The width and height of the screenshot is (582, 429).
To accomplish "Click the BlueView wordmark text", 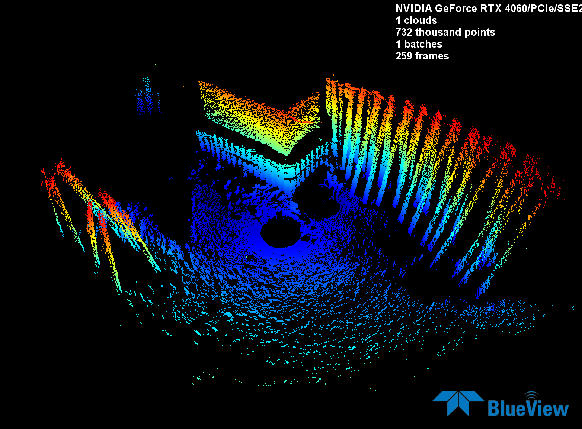I will 528,409.
